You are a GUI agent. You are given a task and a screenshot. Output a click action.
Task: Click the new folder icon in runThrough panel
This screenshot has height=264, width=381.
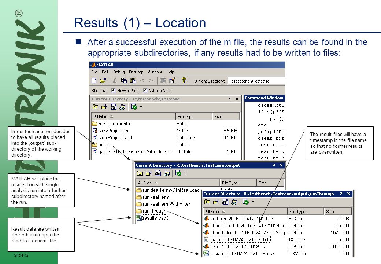[x=216, y=202]
